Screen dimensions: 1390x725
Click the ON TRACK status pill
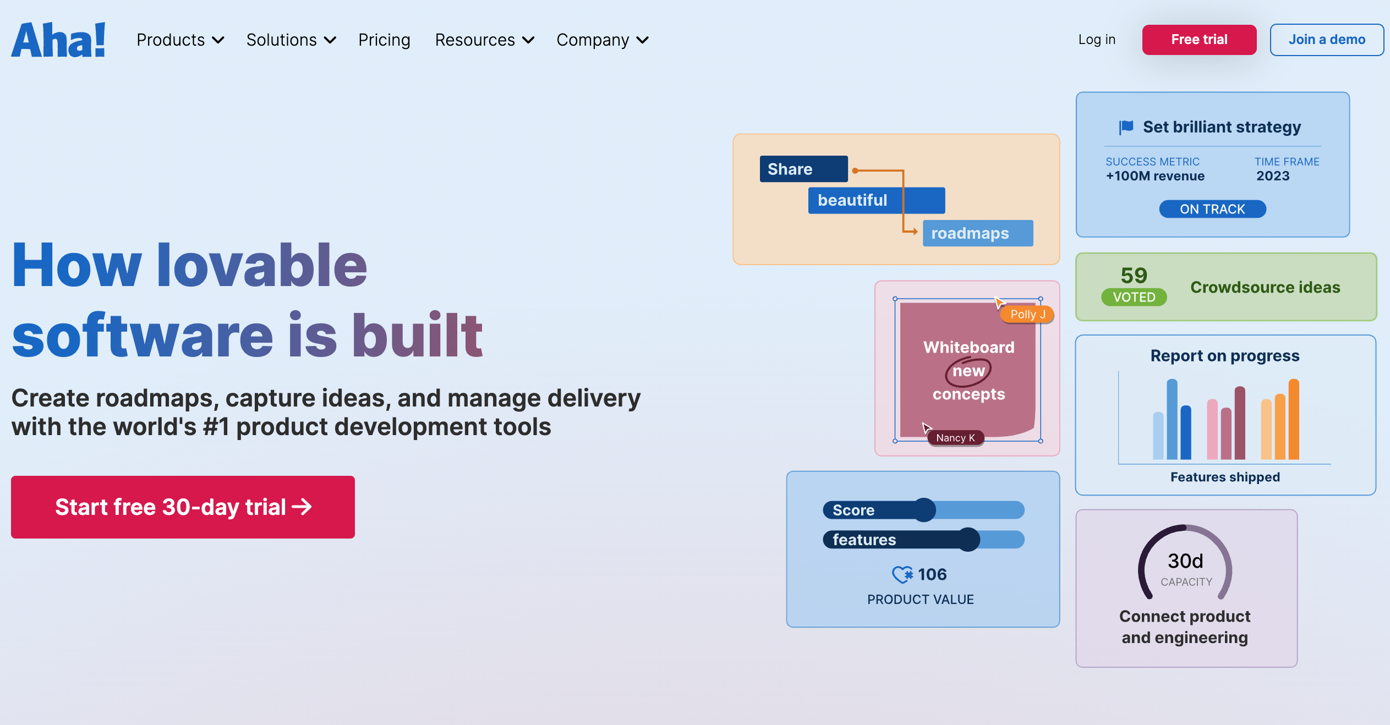click(1212, 209)
